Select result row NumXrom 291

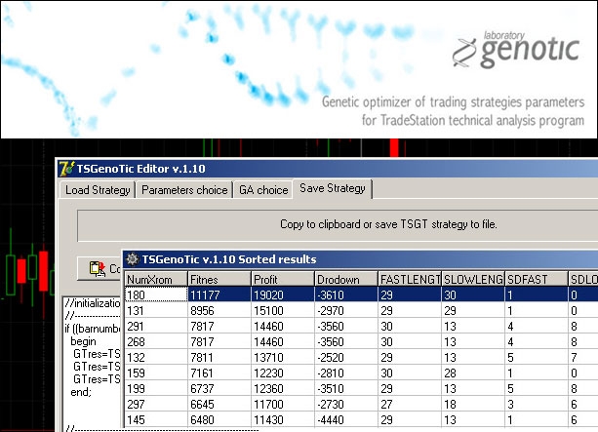(361, 327)
